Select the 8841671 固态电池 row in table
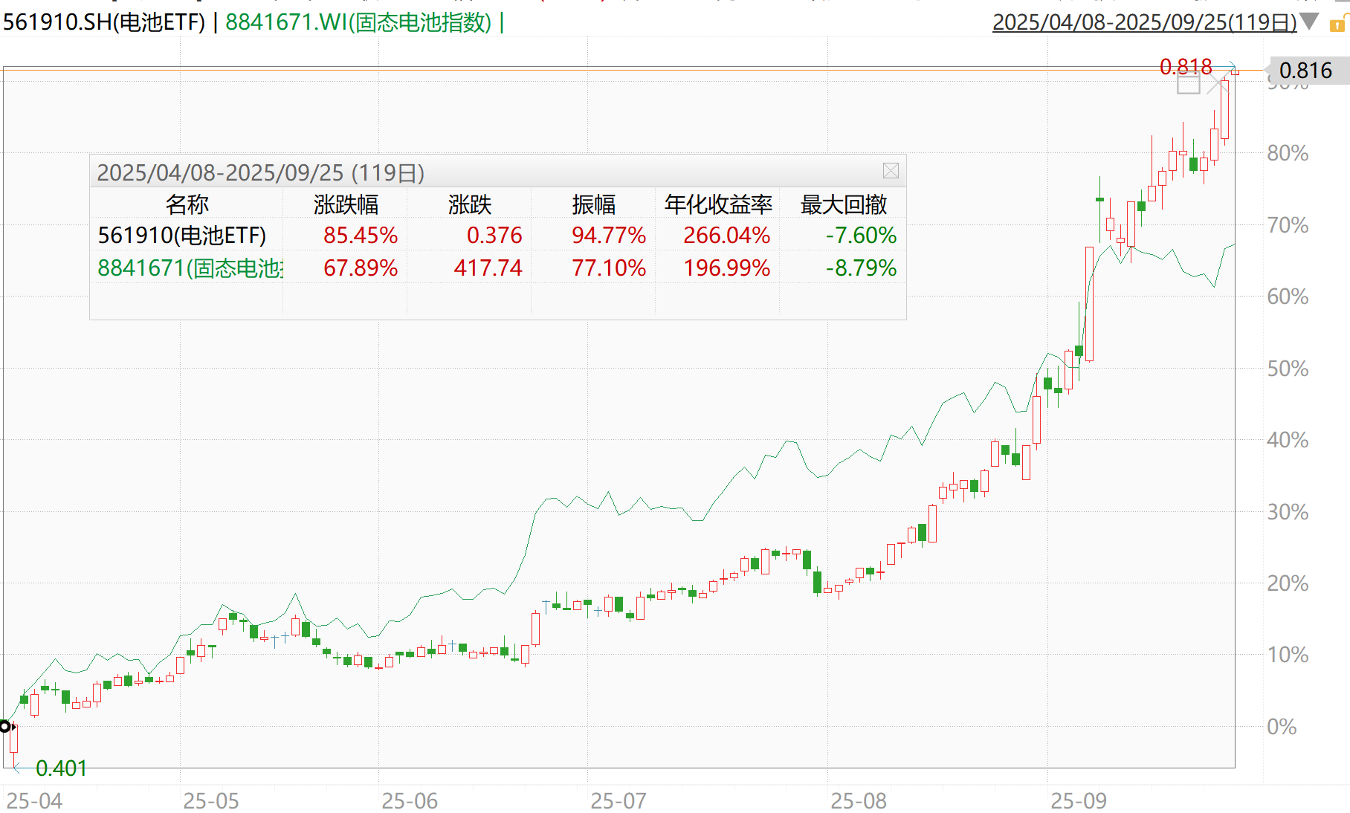The height and width of the screenshot is (813, 1350). [x=190, y=268]
